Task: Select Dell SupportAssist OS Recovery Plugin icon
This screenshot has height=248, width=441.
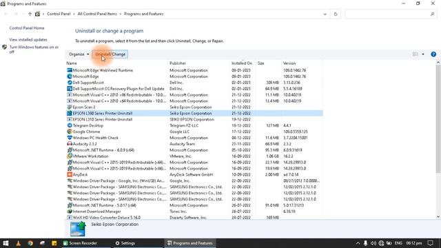Action: click(x=70, y=89)
